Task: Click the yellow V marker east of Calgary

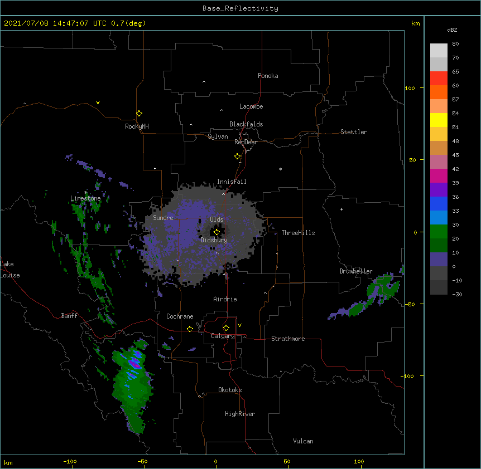Action: [239, 325]
